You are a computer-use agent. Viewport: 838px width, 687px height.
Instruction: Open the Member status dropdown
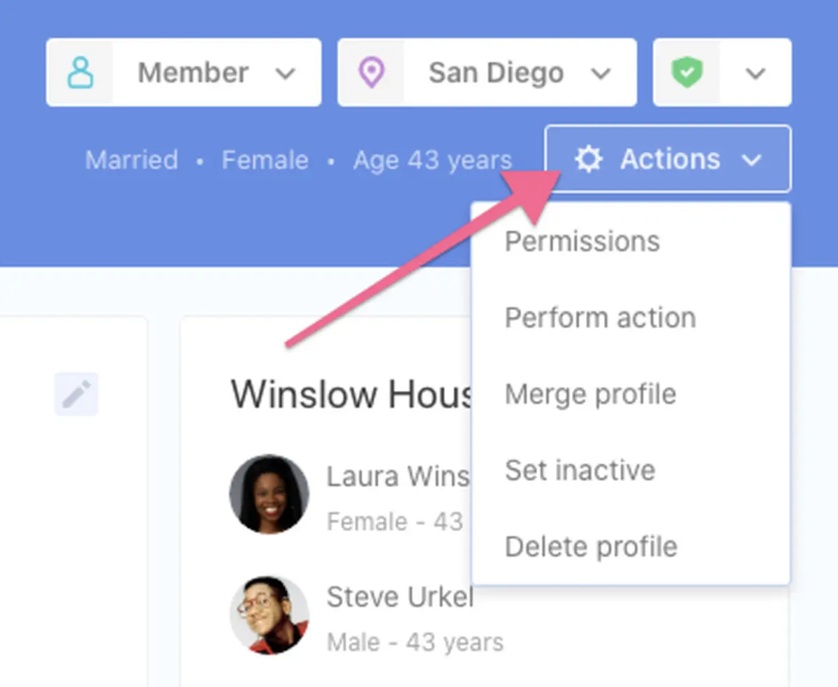(184, 73)
